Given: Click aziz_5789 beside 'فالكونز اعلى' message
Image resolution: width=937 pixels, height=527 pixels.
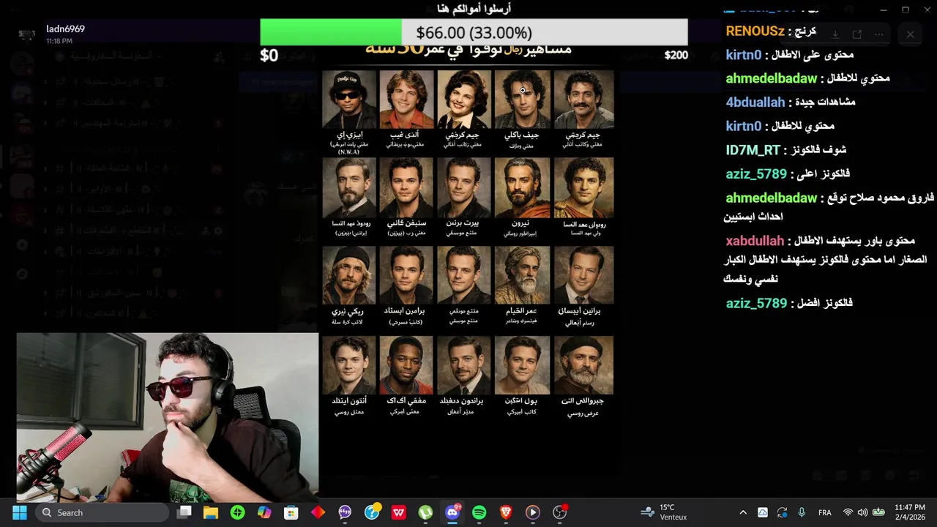Looking at the screenshot, I should tap(756, 174).
